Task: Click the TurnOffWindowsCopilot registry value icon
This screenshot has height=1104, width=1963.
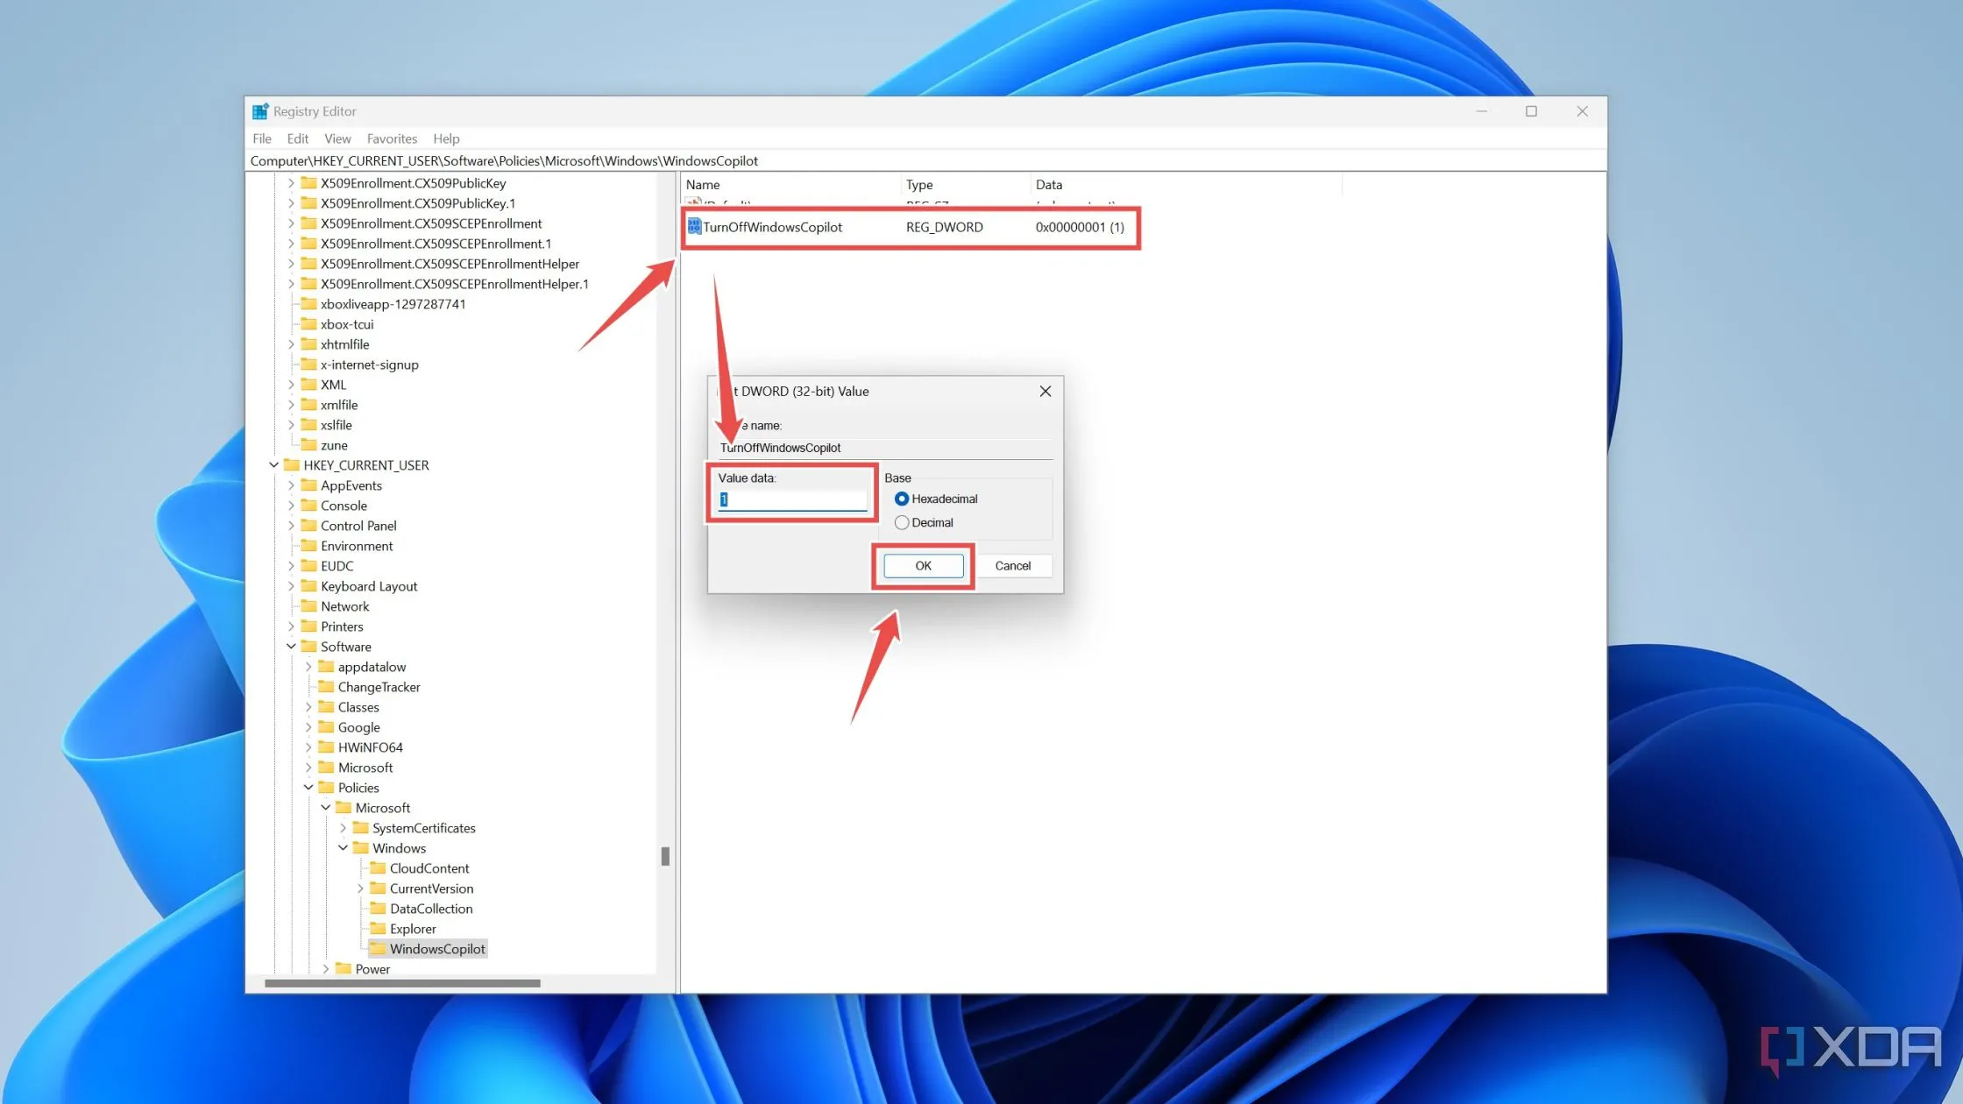Action: (x=693, y=227)
